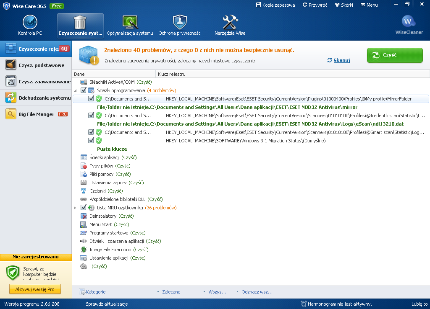Open the Menu dropdown in title bar
Viewport: 430px width, 309px height.
coord(369,5)
